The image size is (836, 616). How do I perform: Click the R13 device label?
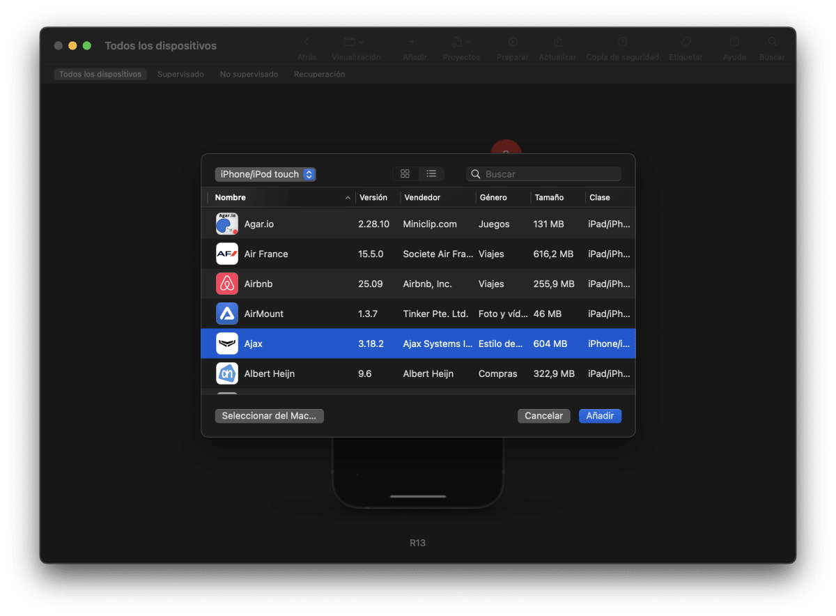click(417, 543)
